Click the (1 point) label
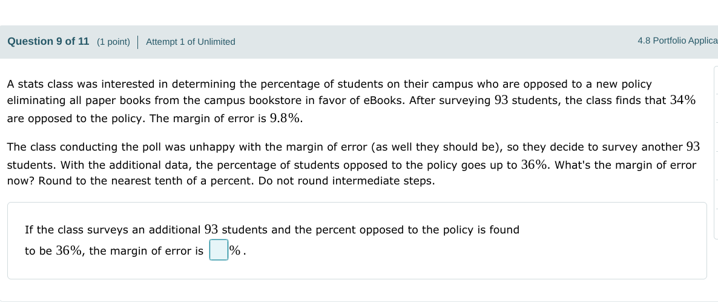 point(113,42)
